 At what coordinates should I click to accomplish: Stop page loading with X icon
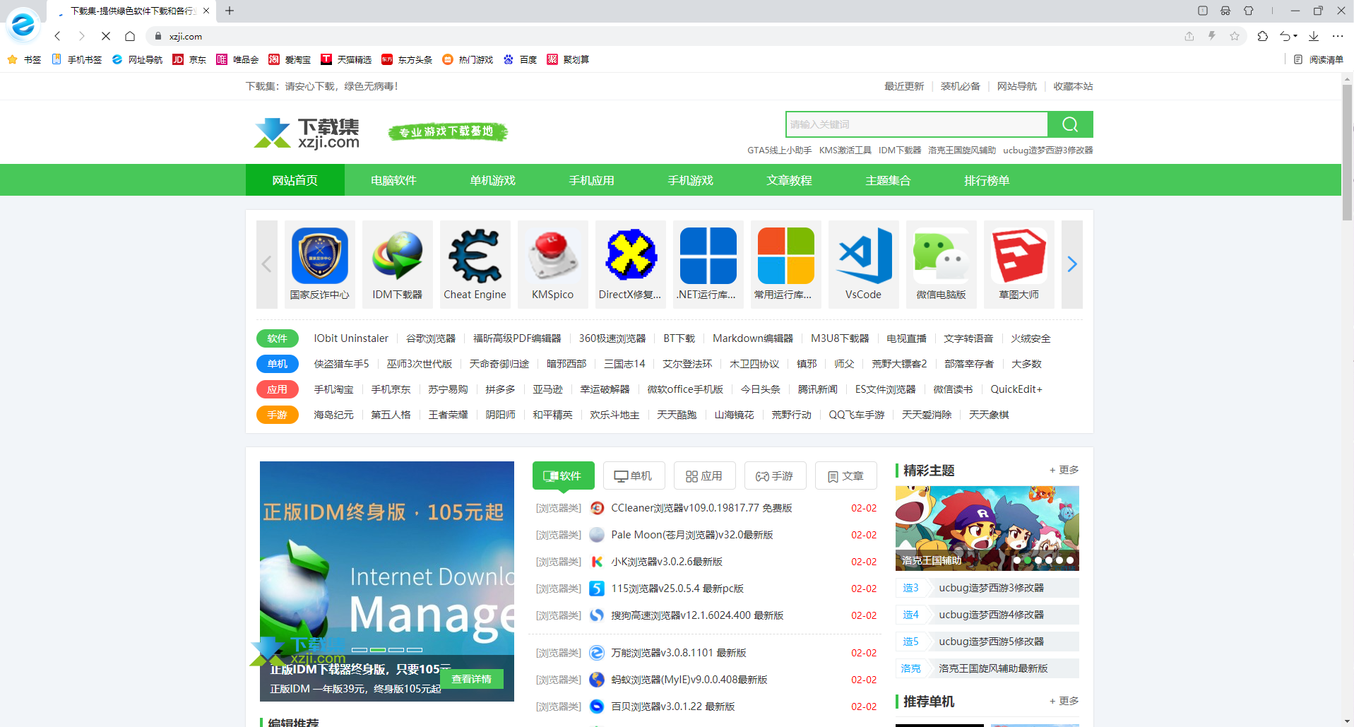point(106,36)
